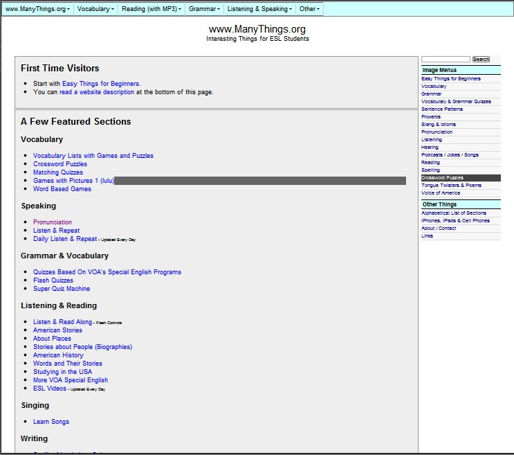The height and width of the screenshot is (455, 514).
Task: Open About Places link
Action: coord(52,339)
